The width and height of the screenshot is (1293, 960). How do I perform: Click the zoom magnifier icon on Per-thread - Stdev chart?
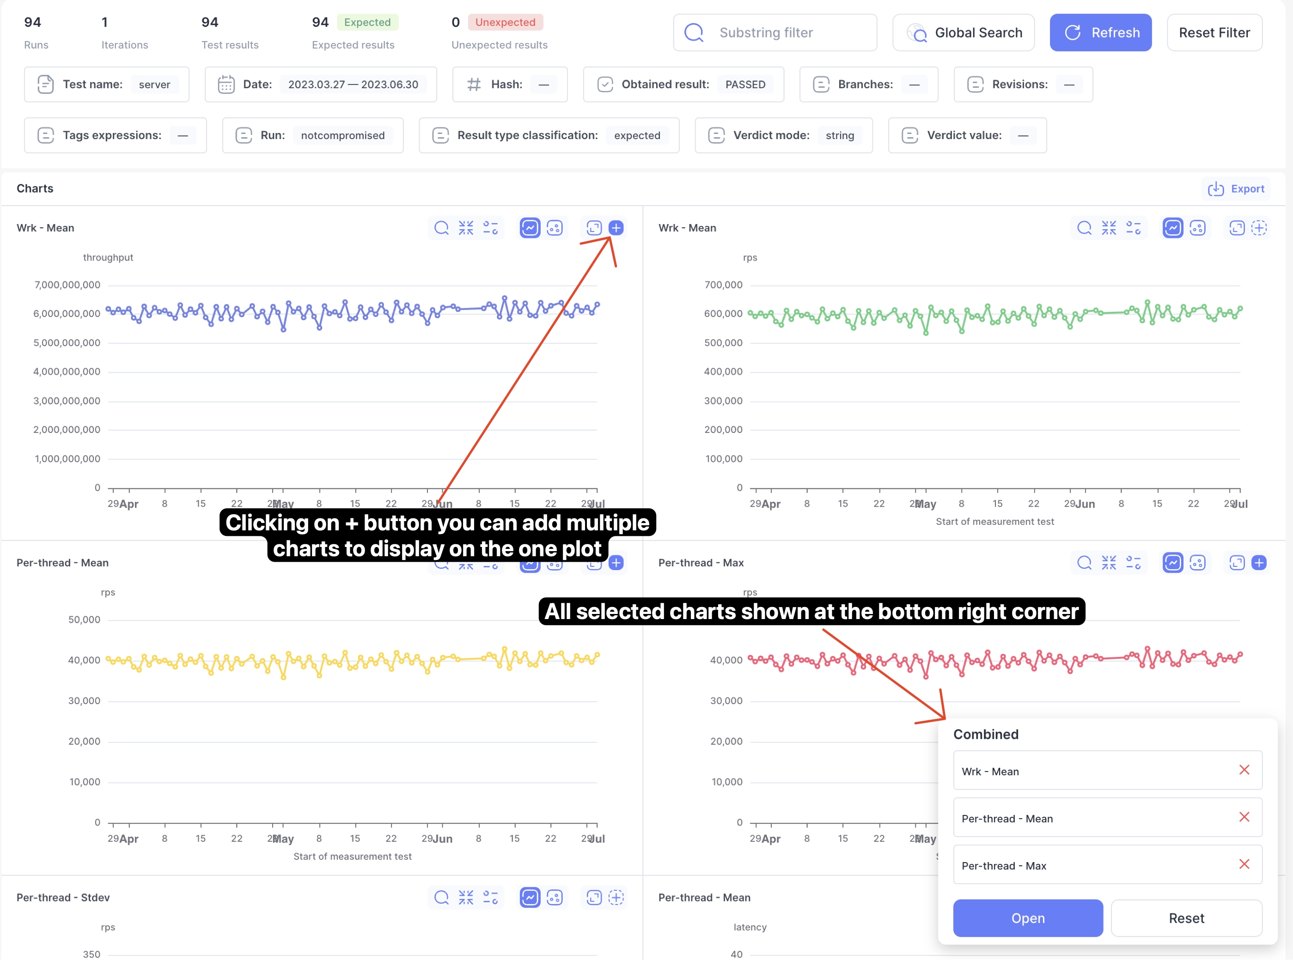coord(441,897)
